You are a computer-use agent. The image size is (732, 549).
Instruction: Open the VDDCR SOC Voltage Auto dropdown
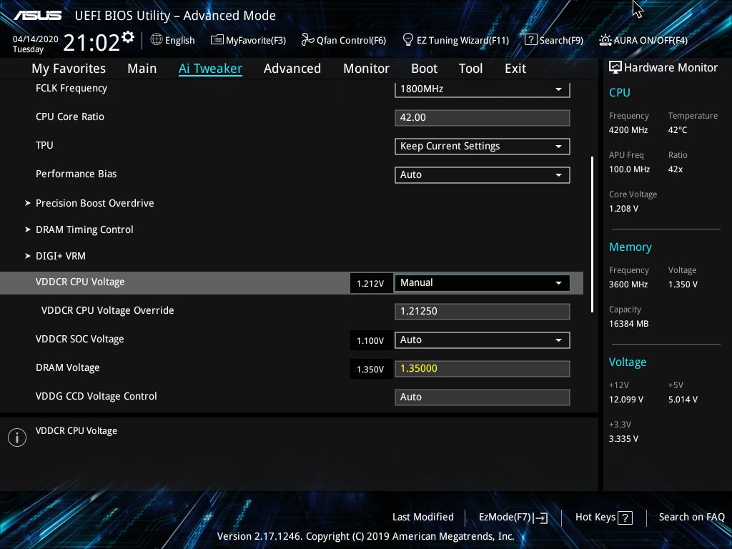coord(483,340)
